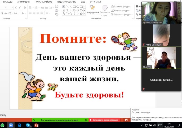
Task: Click Остановить демонстрацию button
Action: coord(104,120)
